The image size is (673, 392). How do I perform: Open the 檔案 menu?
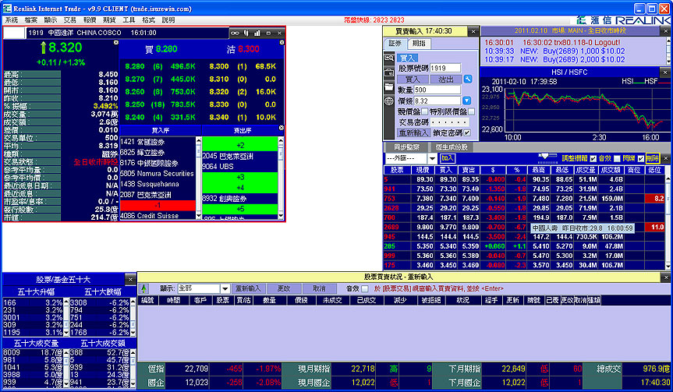(x=31, y=19)
